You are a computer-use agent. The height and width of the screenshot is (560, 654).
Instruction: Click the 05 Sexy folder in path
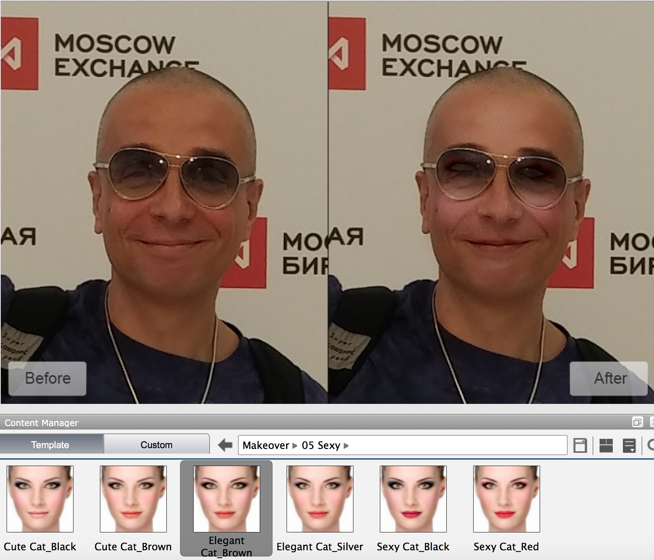pos(321,445)
